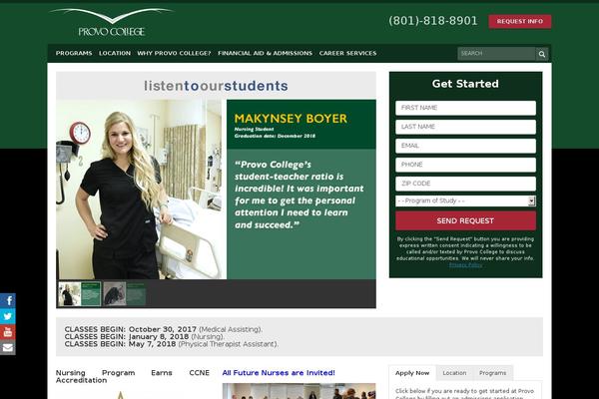Screen dimensions: 599x399
Task: Click the Provo College logo
Action: [111, 22]
